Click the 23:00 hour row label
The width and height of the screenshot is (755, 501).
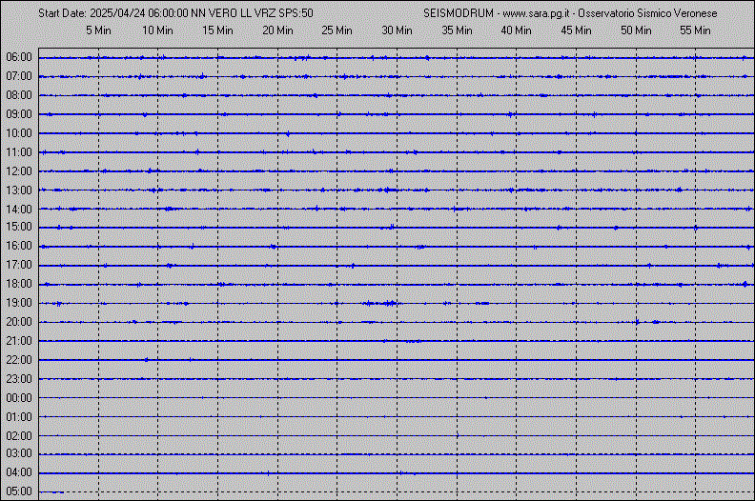(x=19, y=379)
